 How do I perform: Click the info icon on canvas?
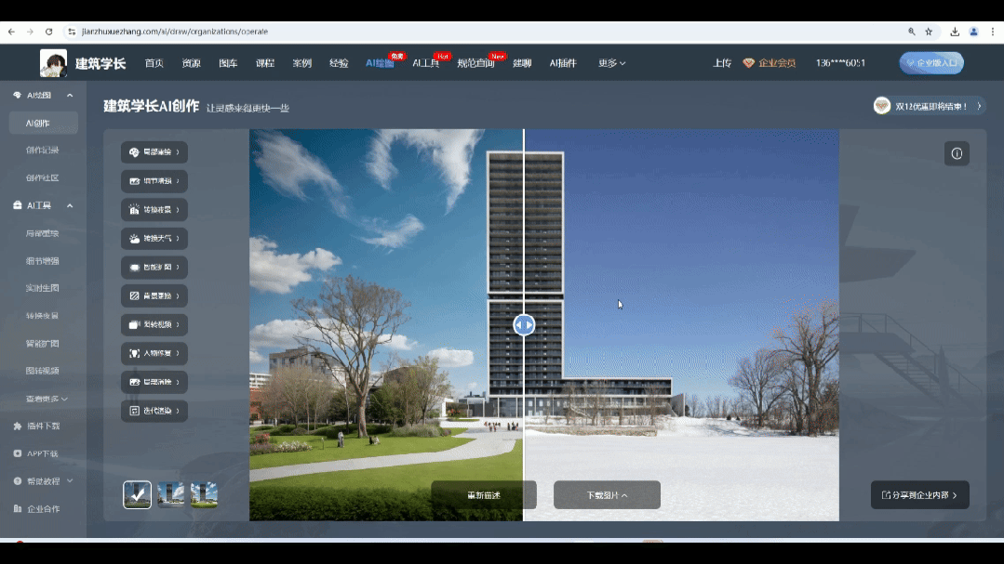pos(957,153)
